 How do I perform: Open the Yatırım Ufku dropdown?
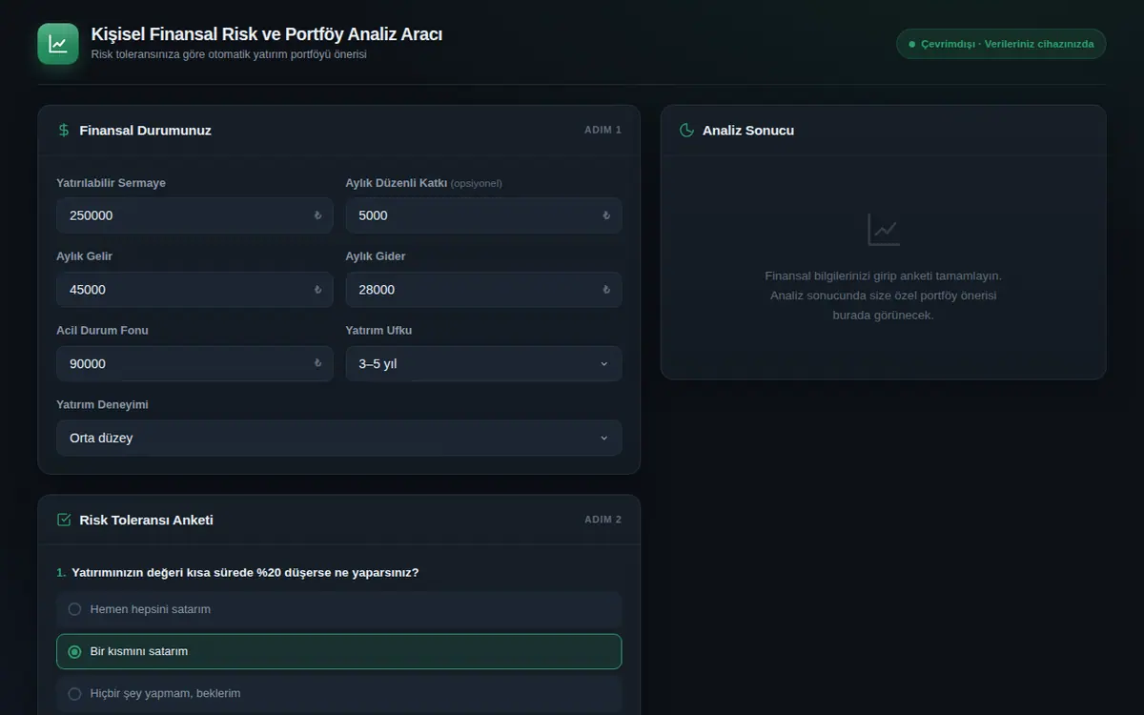pyautogui.click(x=483, y=364)
